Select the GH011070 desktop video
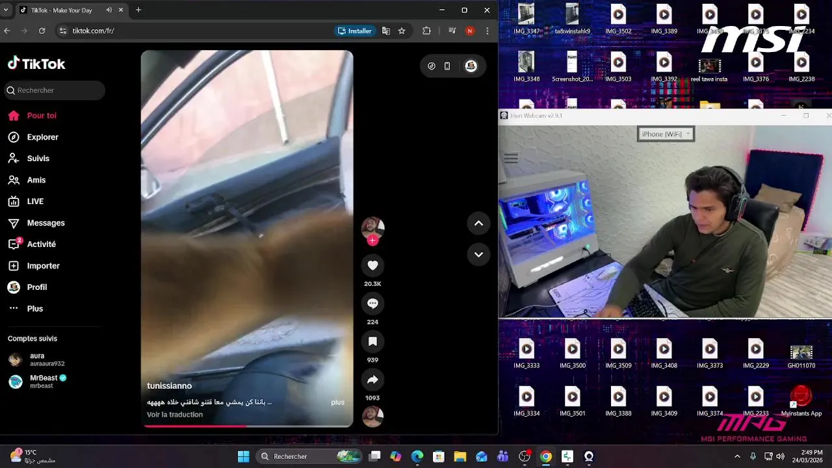The width and height of the screenshot is (832, 468). pyautogui.click(x=801, y=356)
